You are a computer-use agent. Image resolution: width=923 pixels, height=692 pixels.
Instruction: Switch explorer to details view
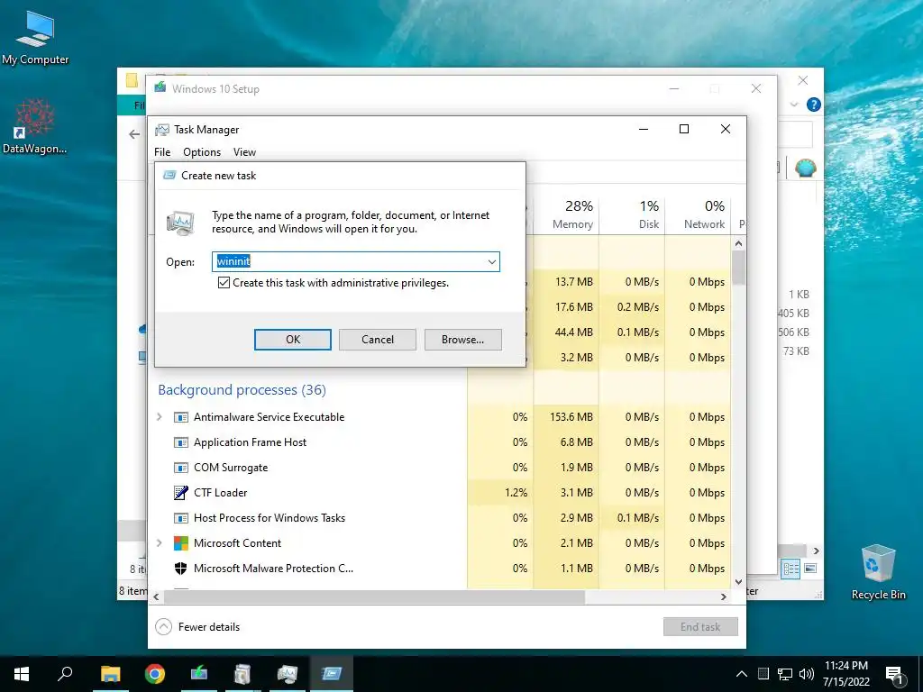point(791,569)
